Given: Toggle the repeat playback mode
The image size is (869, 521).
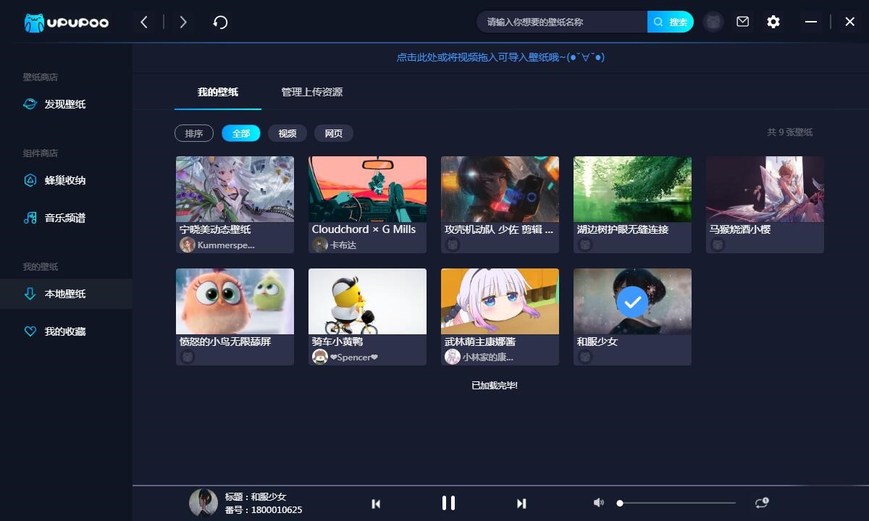Looking at the screenshot, I should [x=760, y=502].
